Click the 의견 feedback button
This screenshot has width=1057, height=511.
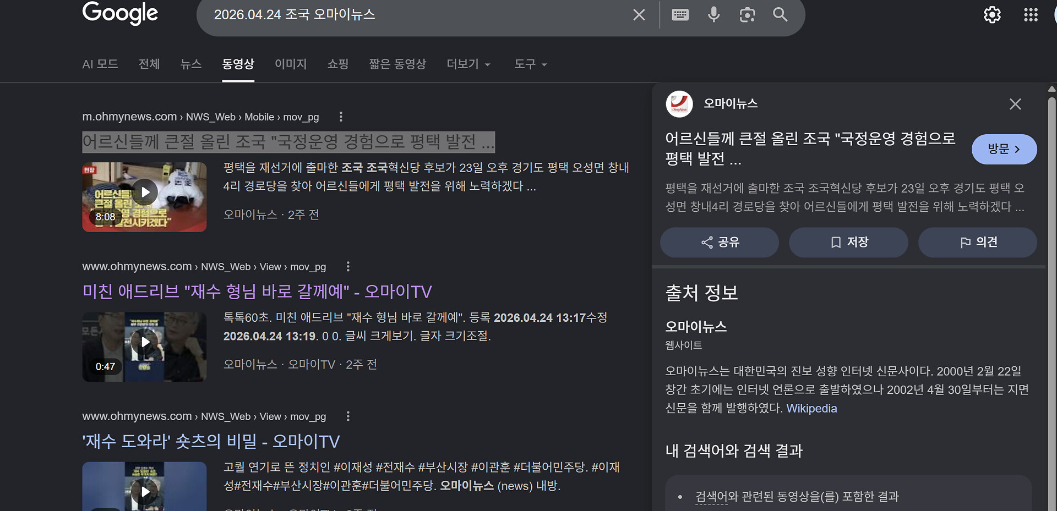tap(978, 243)
